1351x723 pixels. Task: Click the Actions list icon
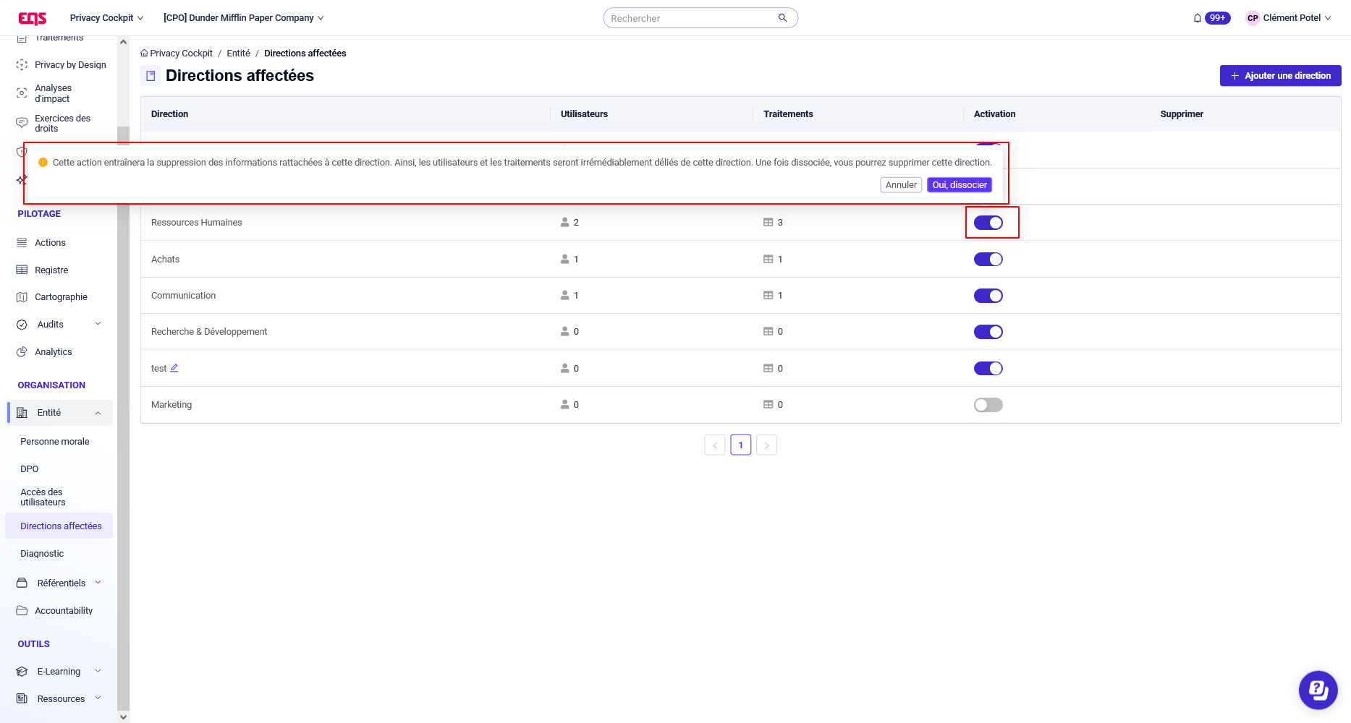pyautogui.click(x=22, y=243)
